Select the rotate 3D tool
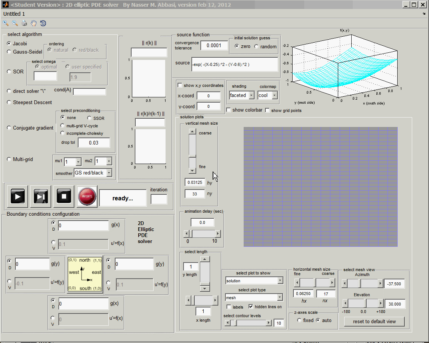The height and width of the screenshot is (343, 429). [43, 23]
